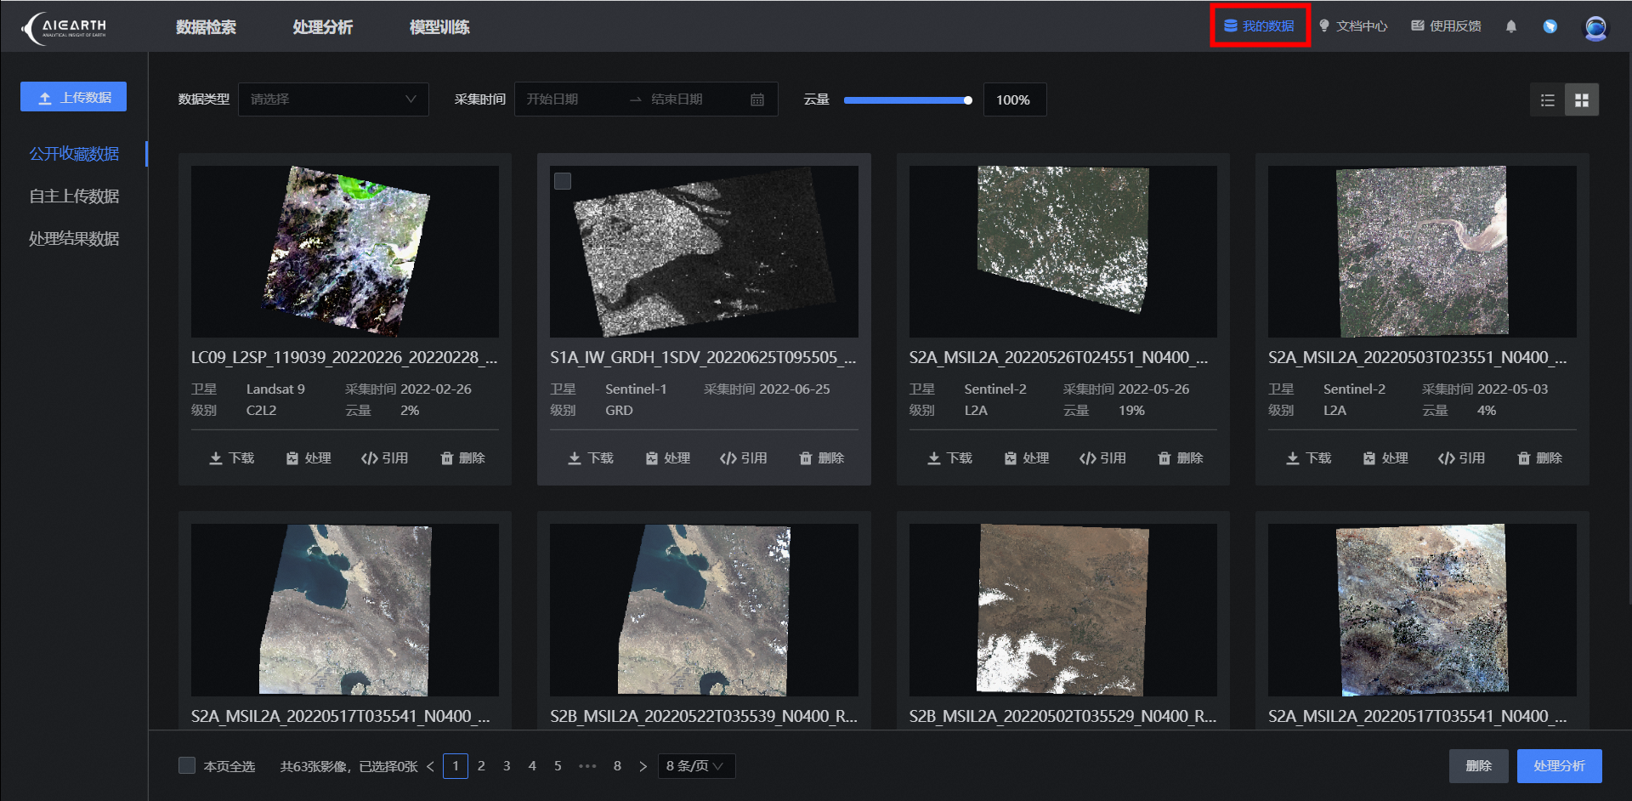The height and width of the screenshot is (801, 1632).
Task: Switch to the 数据检索 tab
Action: tap(206, 26)
